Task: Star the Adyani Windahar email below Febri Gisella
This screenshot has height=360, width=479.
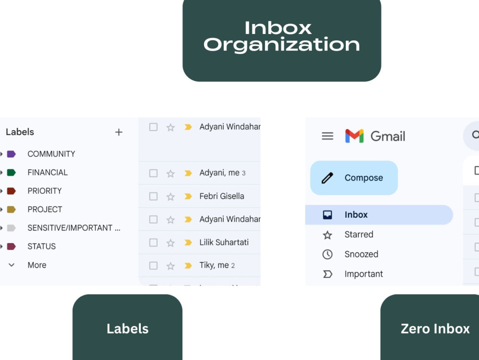Action: (x=171, y=220)
